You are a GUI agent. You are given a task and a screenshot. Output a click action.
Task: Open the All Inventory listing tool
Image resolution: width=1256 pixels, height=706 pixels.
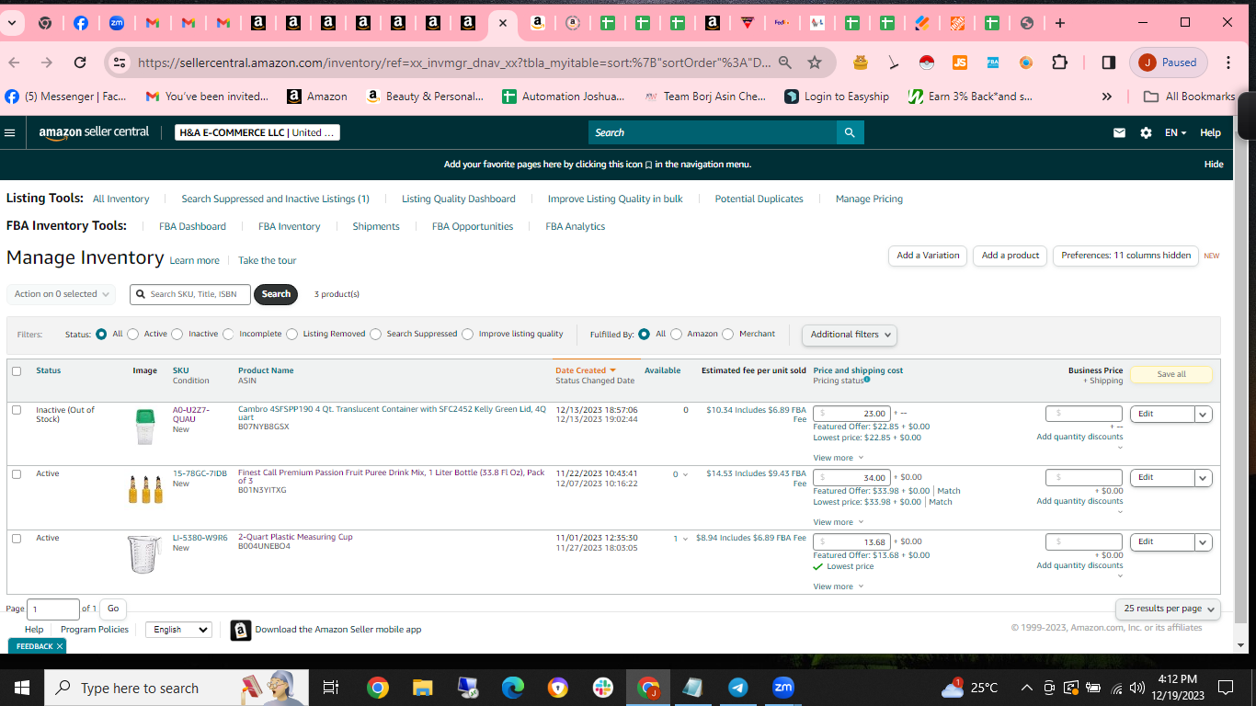click(x=120, y=199)
